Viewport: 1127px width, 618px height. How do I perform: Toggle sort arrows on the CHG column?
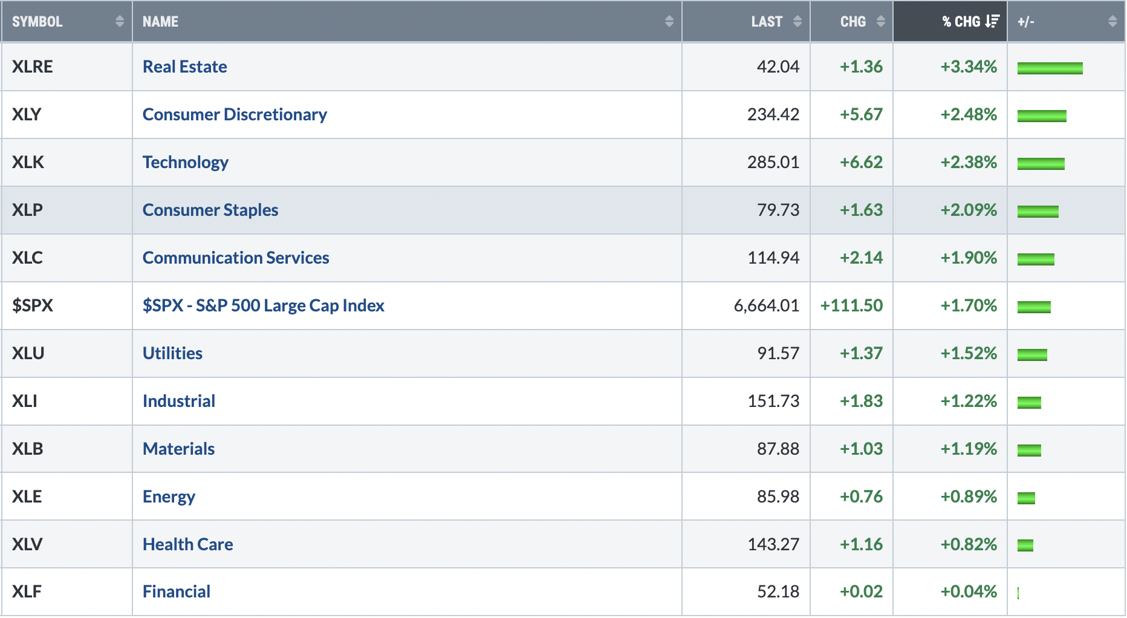point(880,21)
